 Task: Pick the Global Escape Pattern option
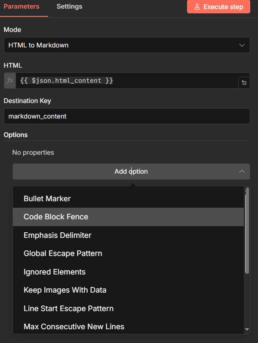[63, 253]
